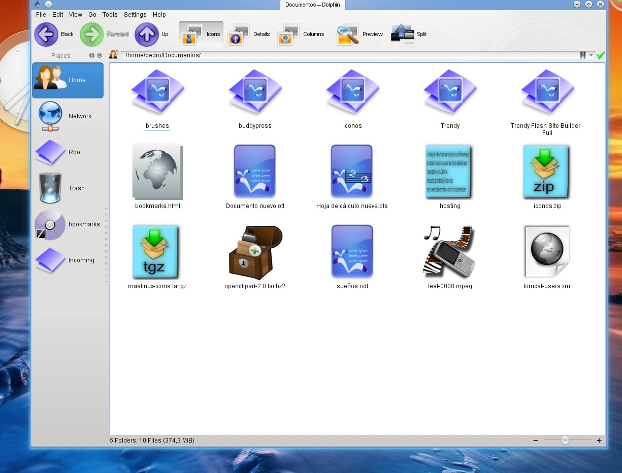This screenshot has width=622, height=473.
Task: Open Network in Places panel
Action: 68,116
